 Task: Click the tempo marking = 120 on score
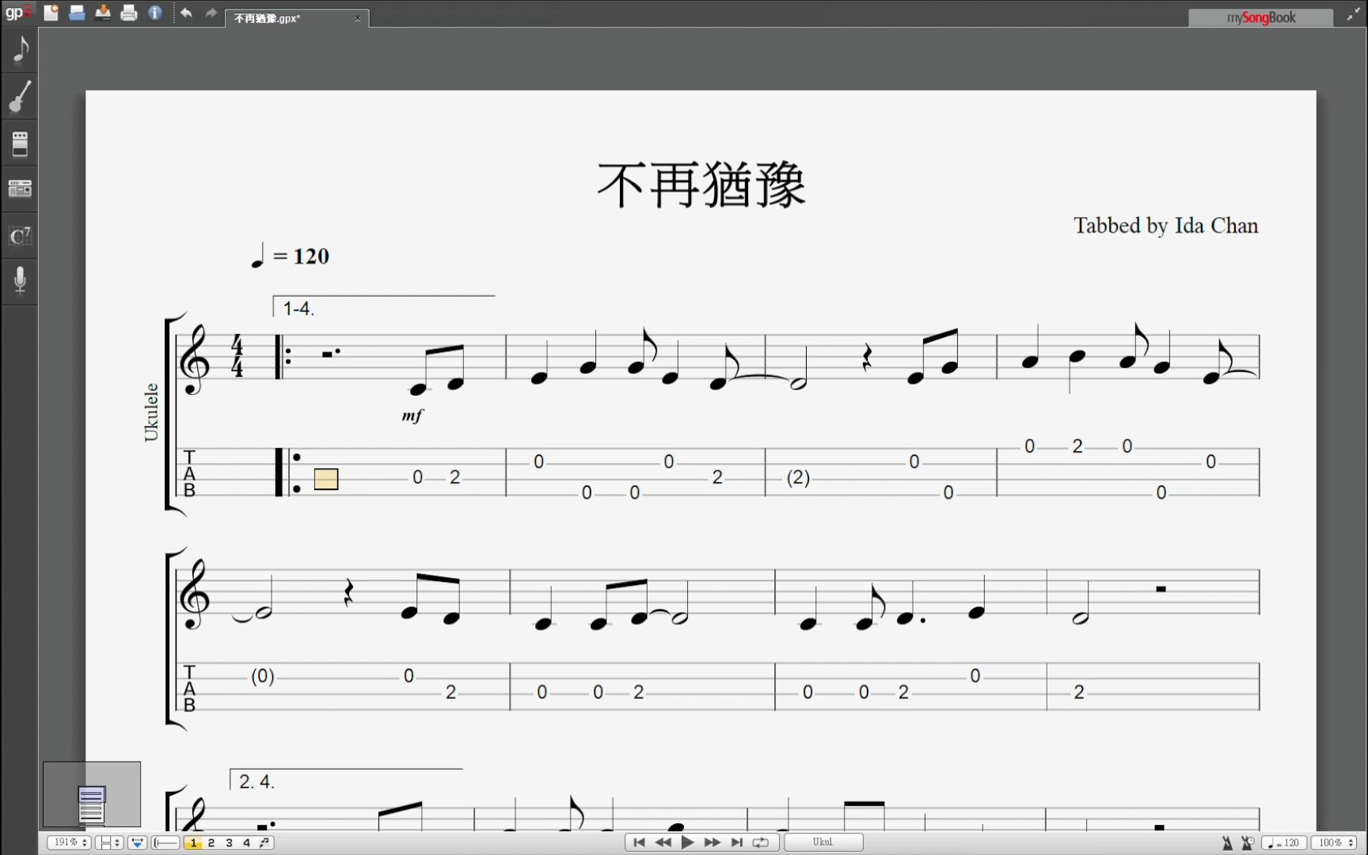click(x=290, y=256)
